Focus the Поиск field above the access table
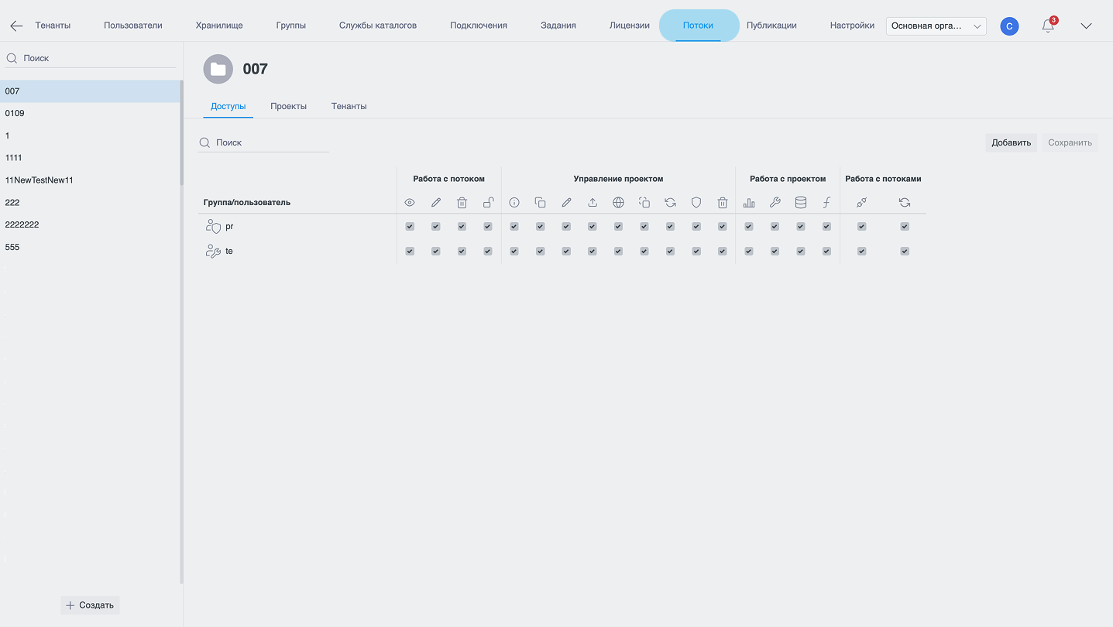 click(264, 142)
